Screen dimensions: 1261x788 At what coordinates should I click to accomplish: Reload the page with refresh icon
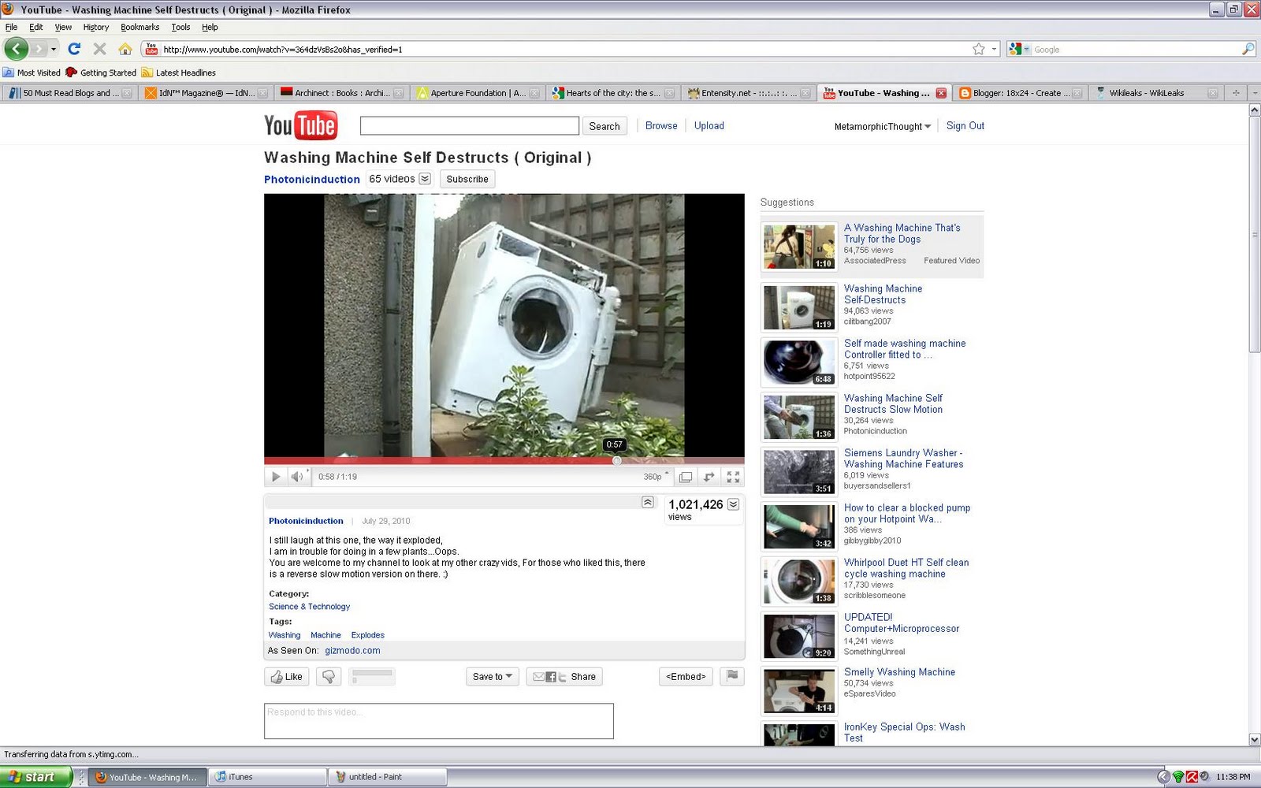click(74, 49)
